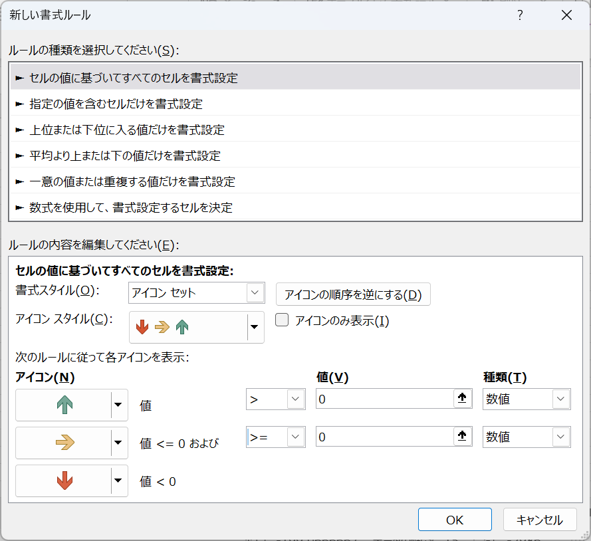Open the > operator dropdown in first rule

pos(275,399)
